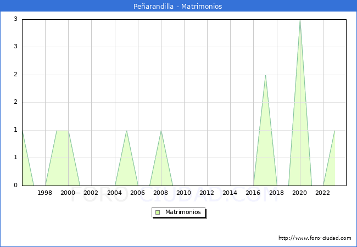The height and width of the screenshot is (247, 357).
Task: Open the foro-ciudad.com link
Action: point(315,238)
